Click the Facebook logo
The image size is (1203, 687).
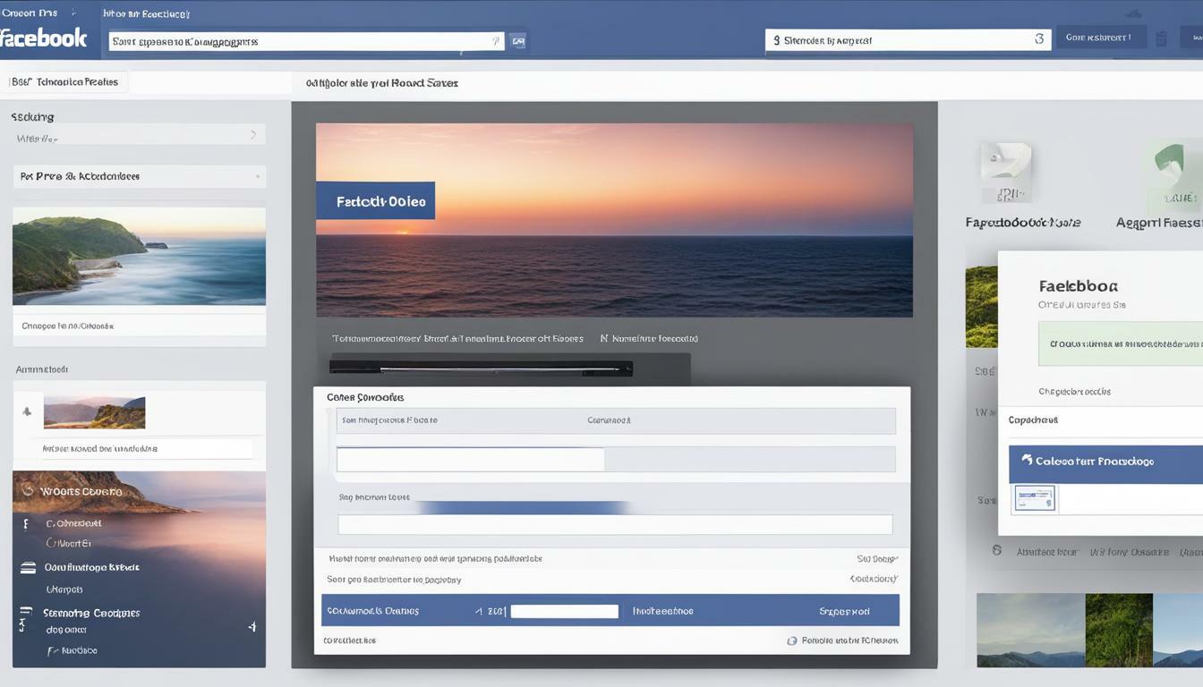43,38
